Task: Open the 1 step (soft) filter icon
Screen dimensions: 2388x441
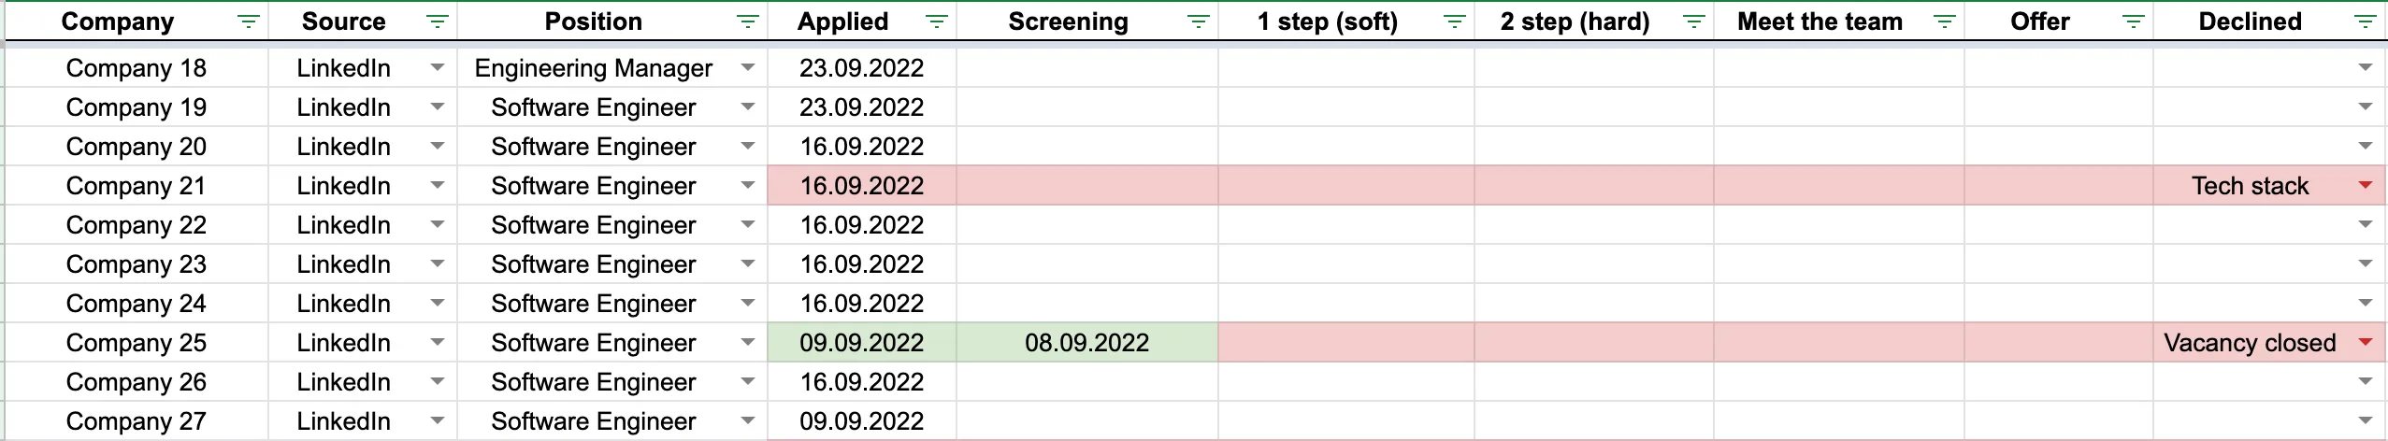Action: [x=1454, y=21]
